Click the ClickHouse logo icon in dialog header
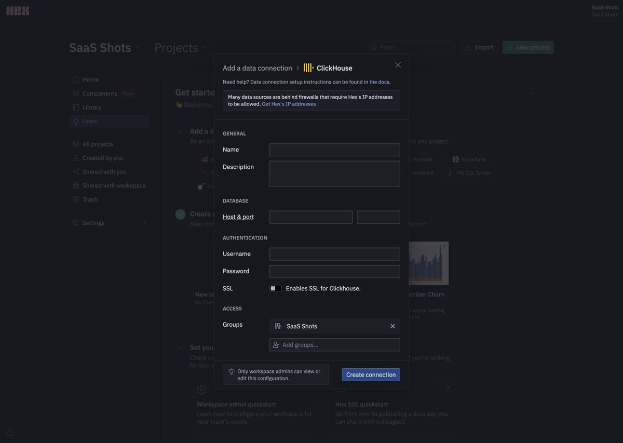Viewport: 623px width, 443px height. pyautogui.click(x=308, y=68)
